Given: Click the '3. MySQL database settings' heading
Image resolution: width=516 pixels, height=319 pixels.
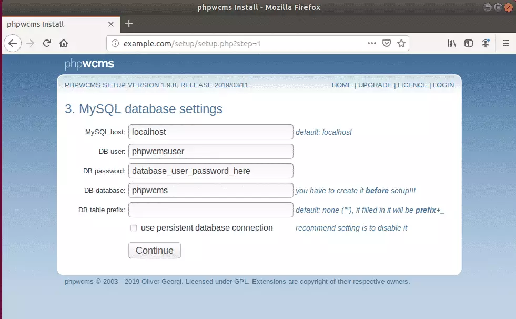Looking at the screenshot, I should click(144, 109).
